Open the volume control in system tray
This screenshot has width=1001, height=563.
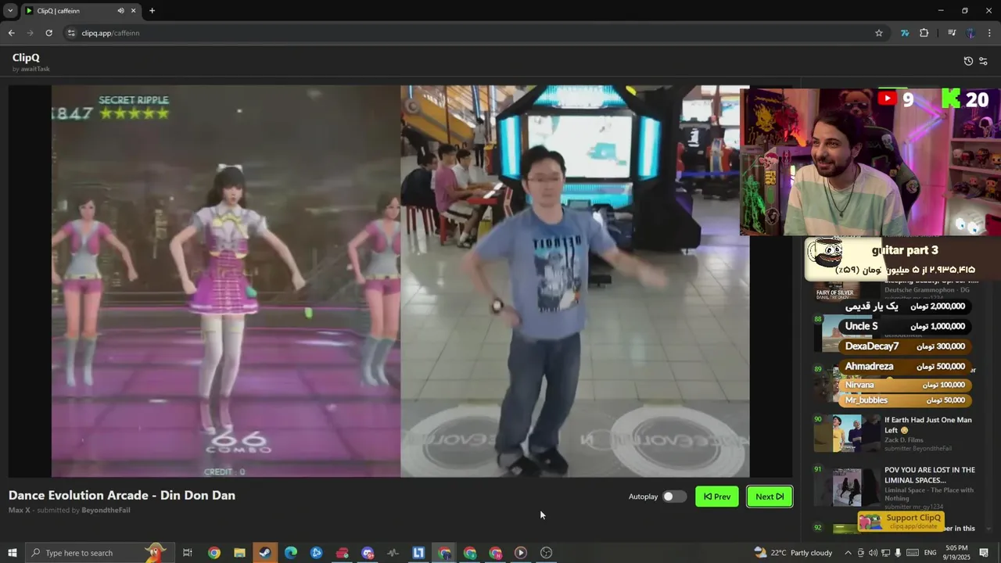pyautogui.click(x=873, y=553)
